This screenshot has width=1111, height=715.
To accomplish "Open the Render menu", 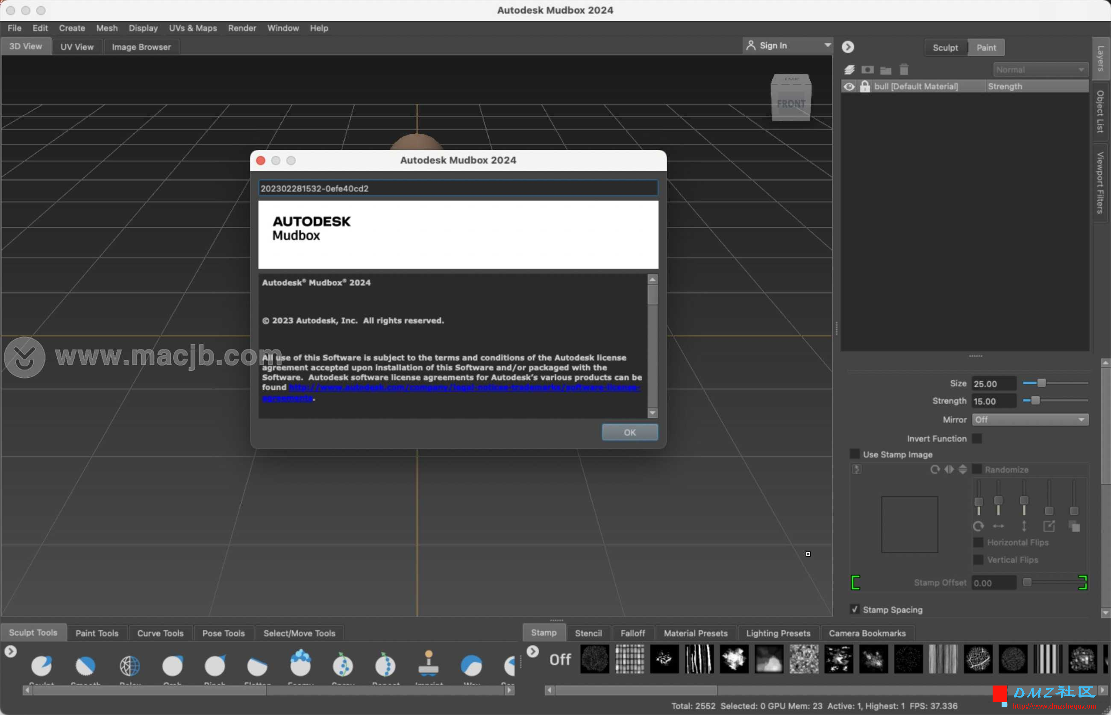I will 242,28.
